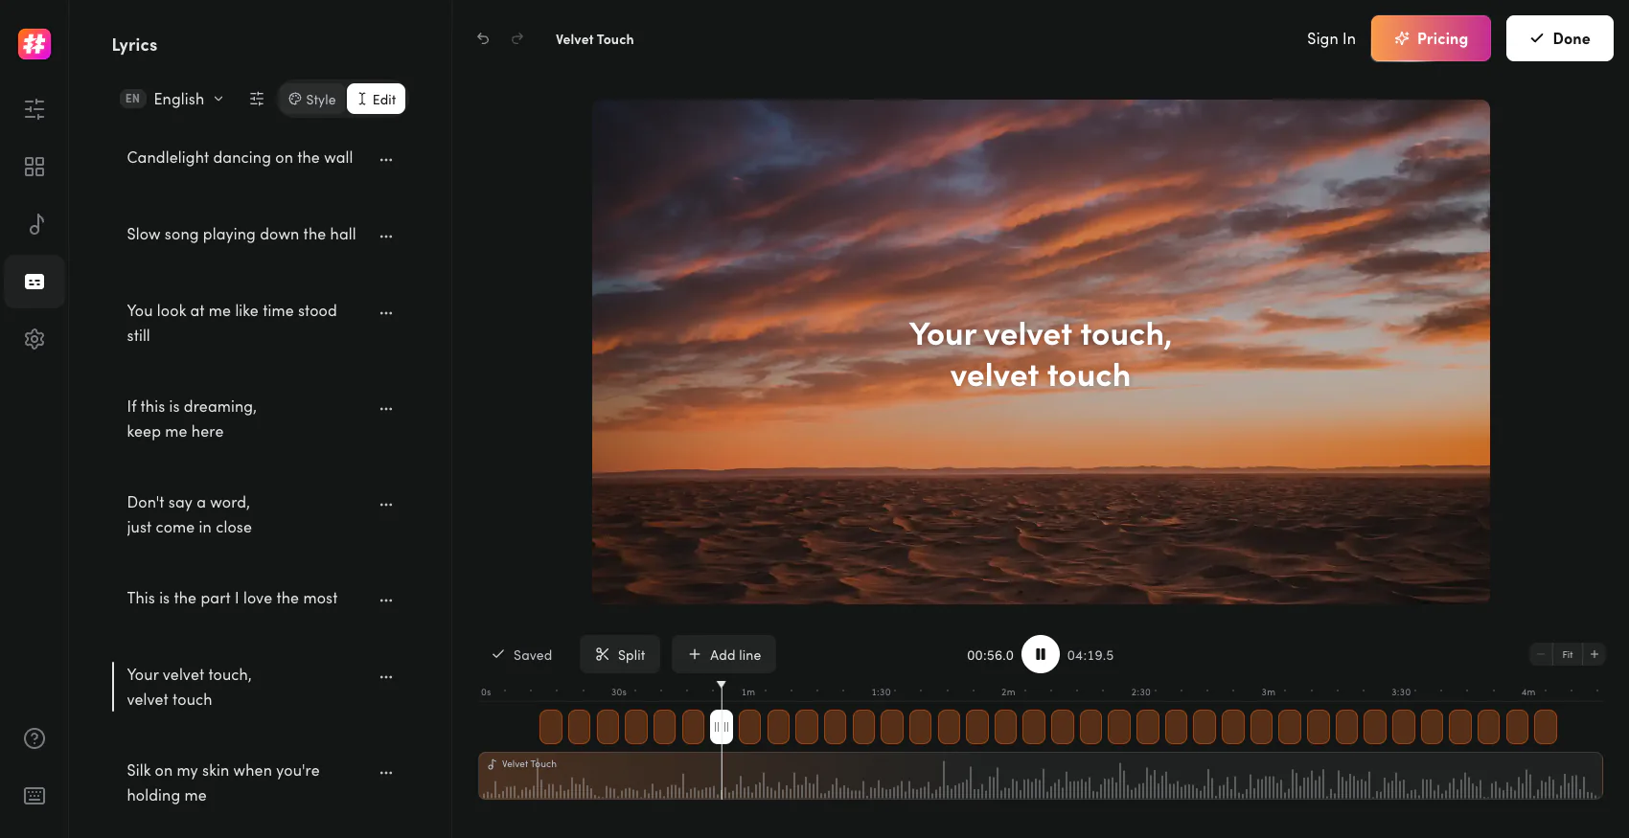Viewport: 1629px width, 838px height.
Task: Open the Pricing page
Action: [x=1431, y=38]
